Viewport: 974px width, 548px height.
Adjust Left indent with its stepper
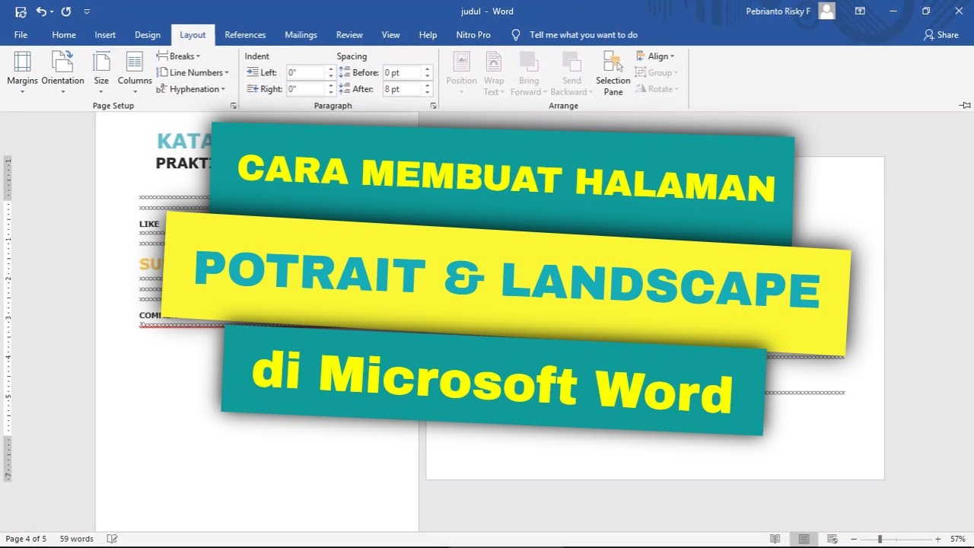click(331, 73)
